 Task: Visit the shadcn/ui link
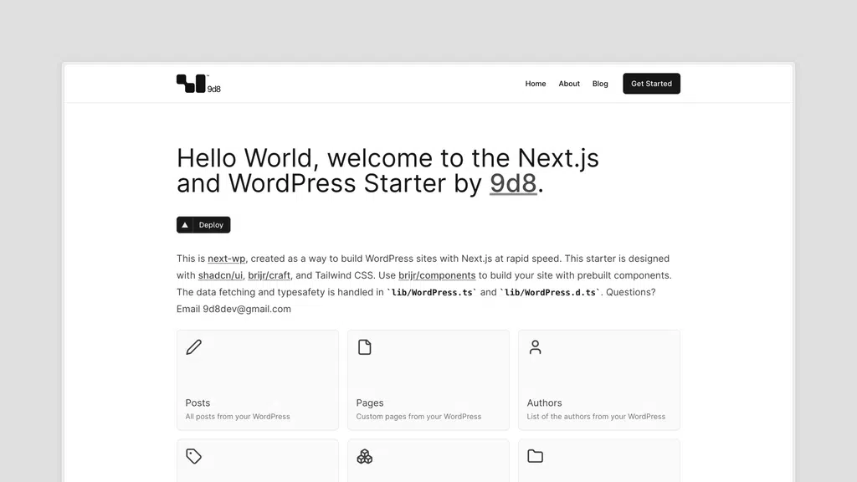[x=220, y=275]
